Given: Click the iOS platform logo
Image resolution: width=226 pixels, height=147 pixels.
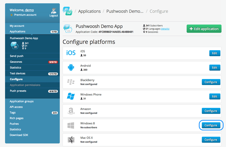Looking at the screenshot, I should click(71, 53).
